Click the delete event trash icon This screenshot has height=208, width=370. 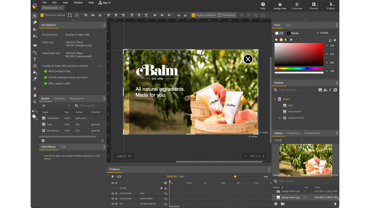point(102,141)
